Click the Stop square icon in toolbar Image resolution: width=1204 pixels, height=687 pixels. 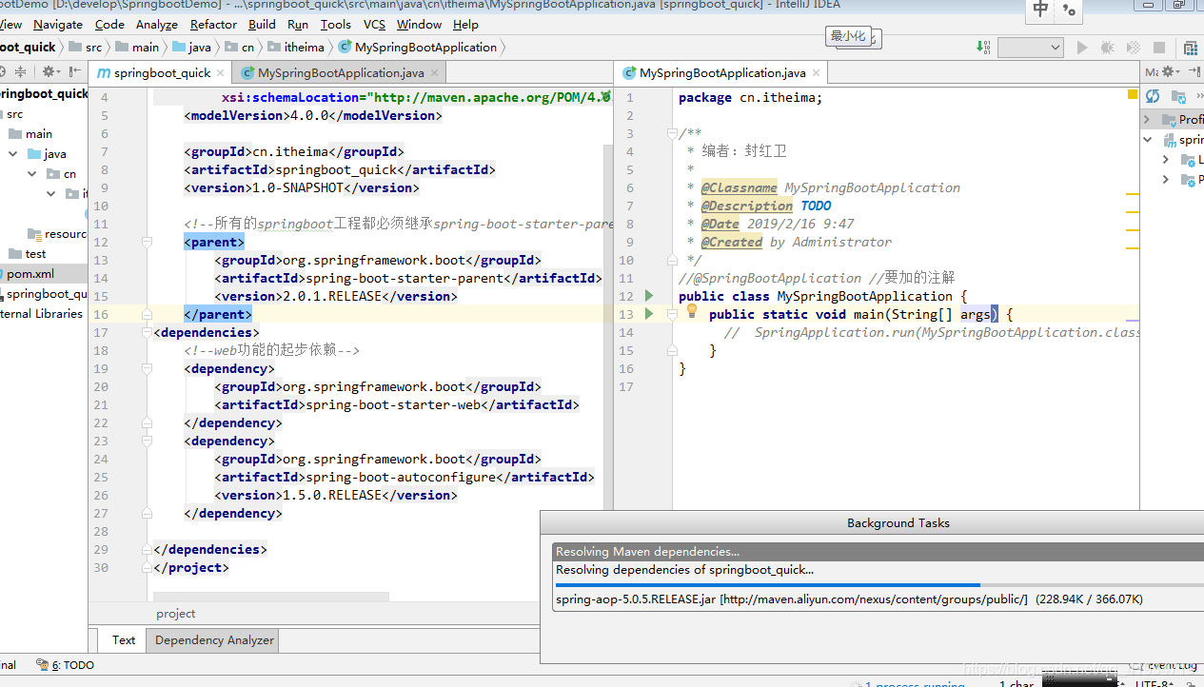point(1158,48)
